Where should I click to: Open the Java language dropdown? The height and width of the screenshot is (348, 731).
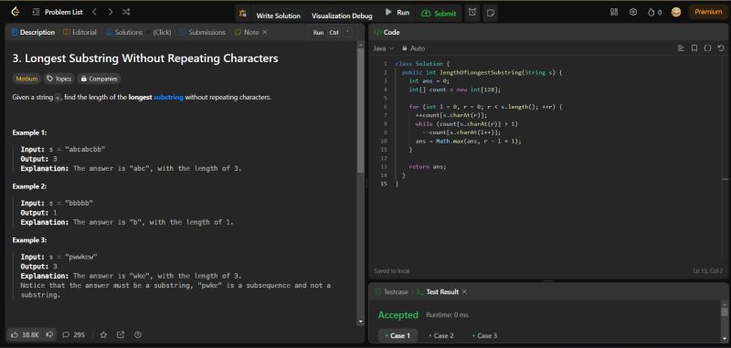coord(383,48)
